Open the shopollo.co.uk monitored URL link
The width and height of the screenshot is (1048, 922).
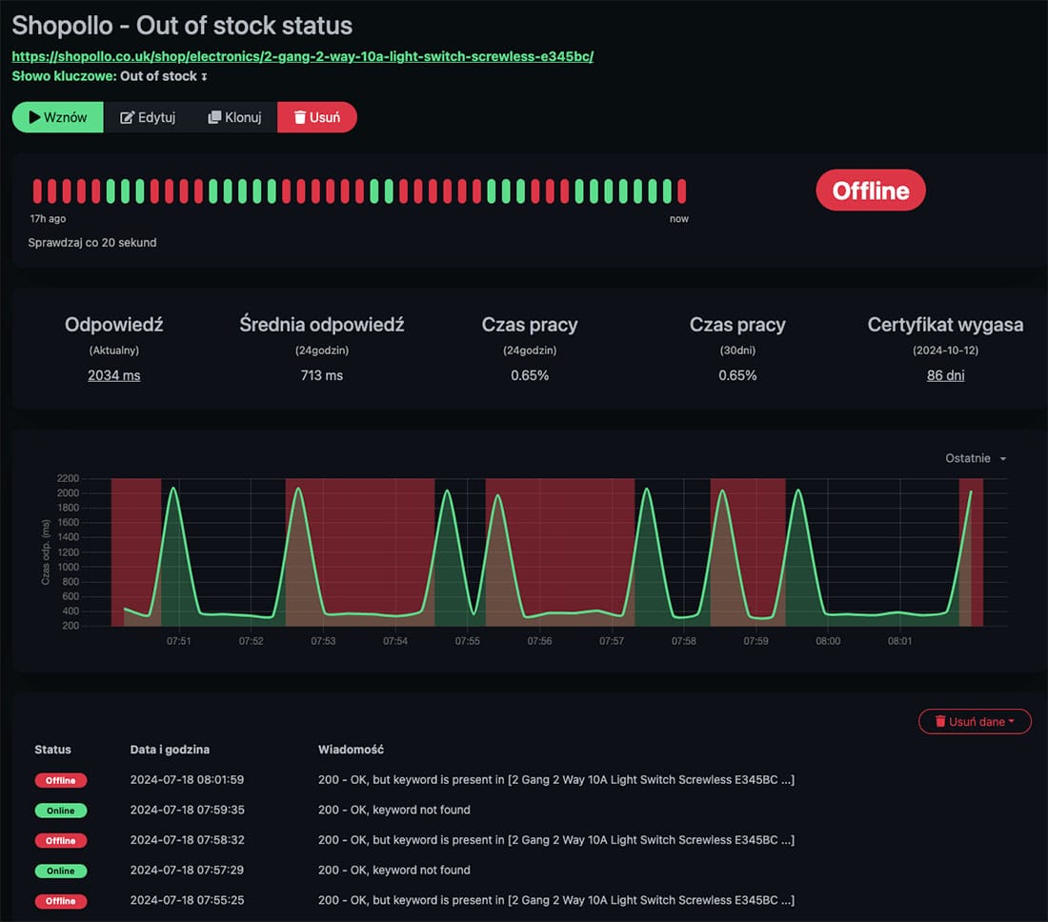(x=302, y=56)
